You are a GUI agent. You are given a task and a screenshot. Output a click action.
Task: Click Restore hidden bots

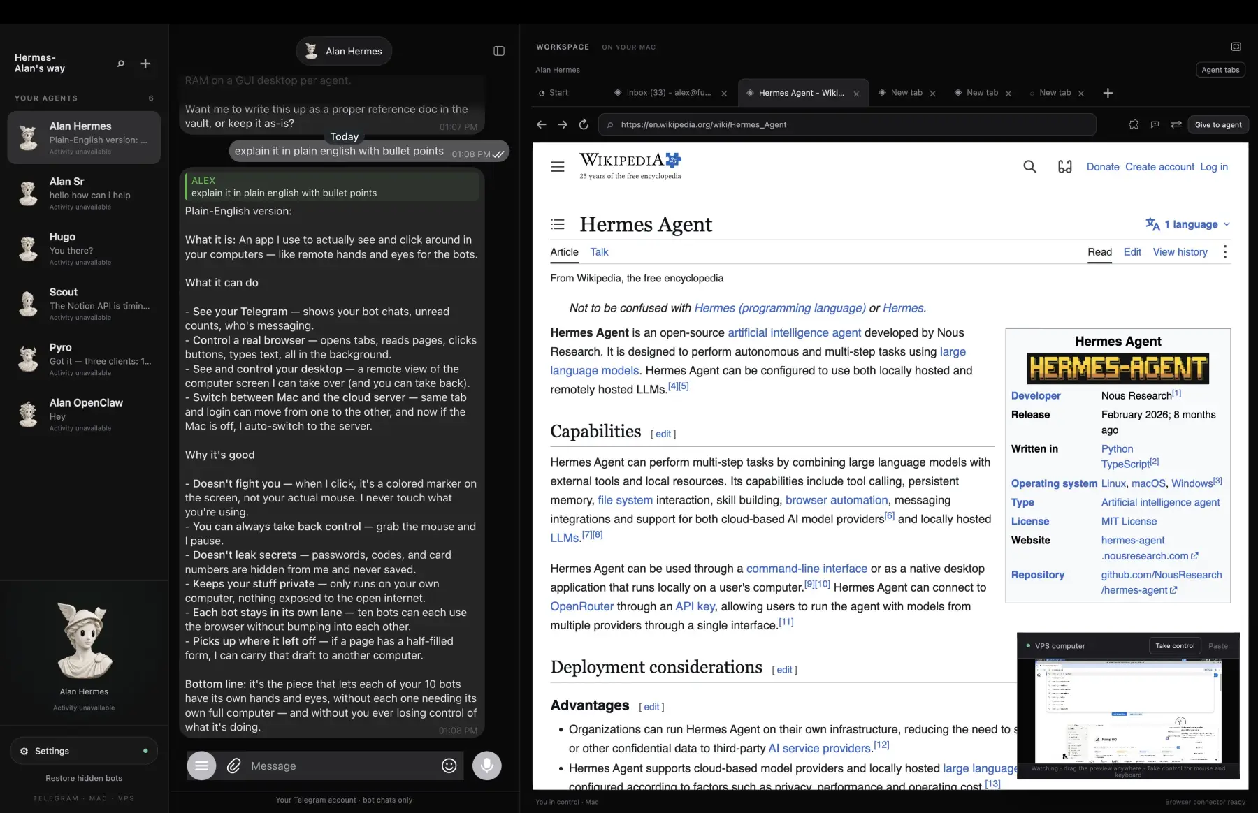coord(84,778)
